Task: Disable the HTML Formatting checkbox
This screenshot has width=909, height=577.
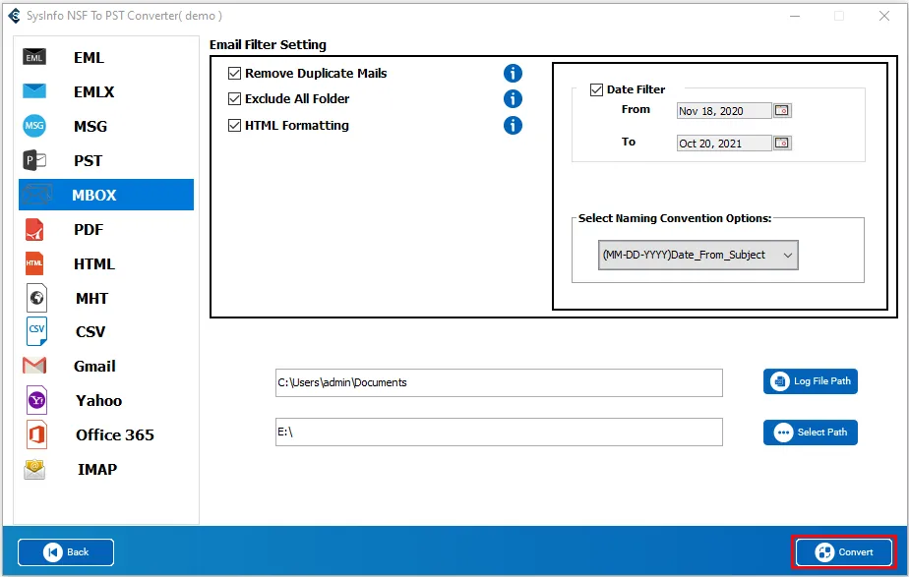Action: click(x=235, y=126)
